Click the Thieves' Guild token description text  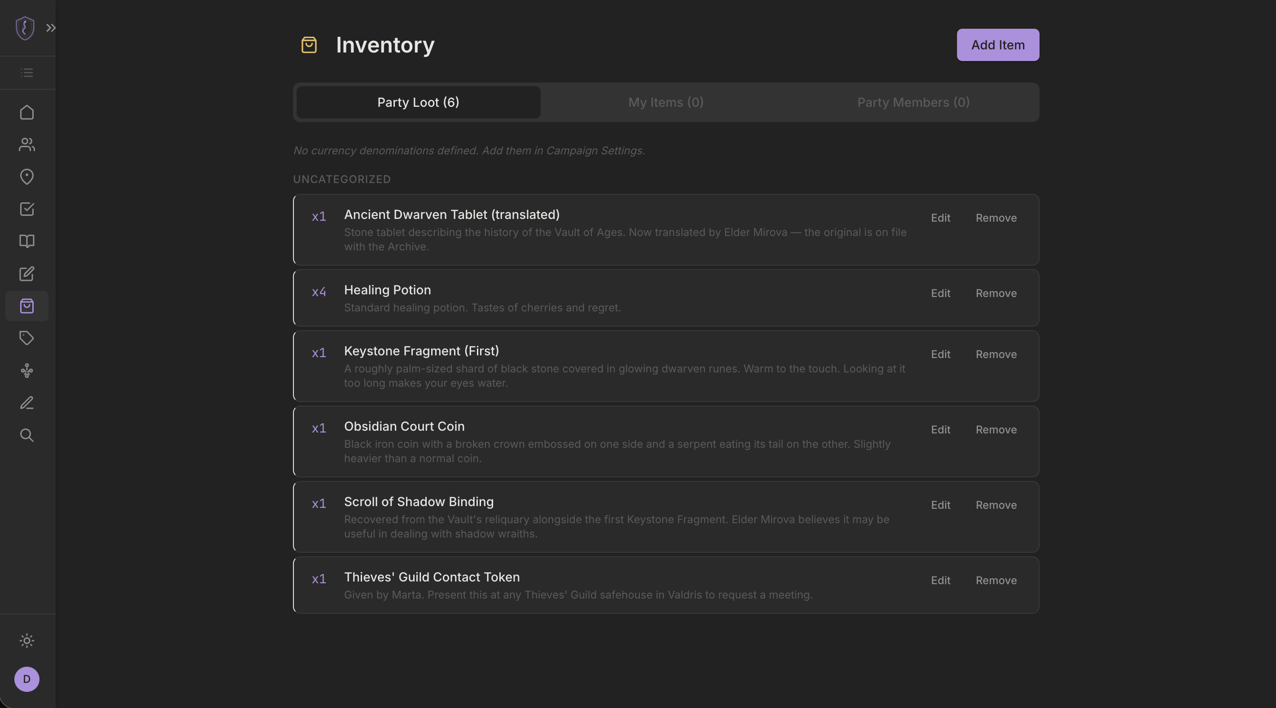pyautogui.click(x=578, y=595)
